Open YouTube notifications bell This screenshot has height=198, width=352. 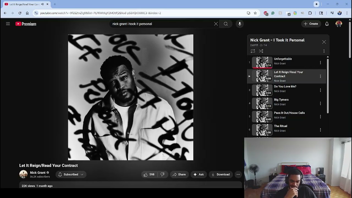tap(327, 24)
